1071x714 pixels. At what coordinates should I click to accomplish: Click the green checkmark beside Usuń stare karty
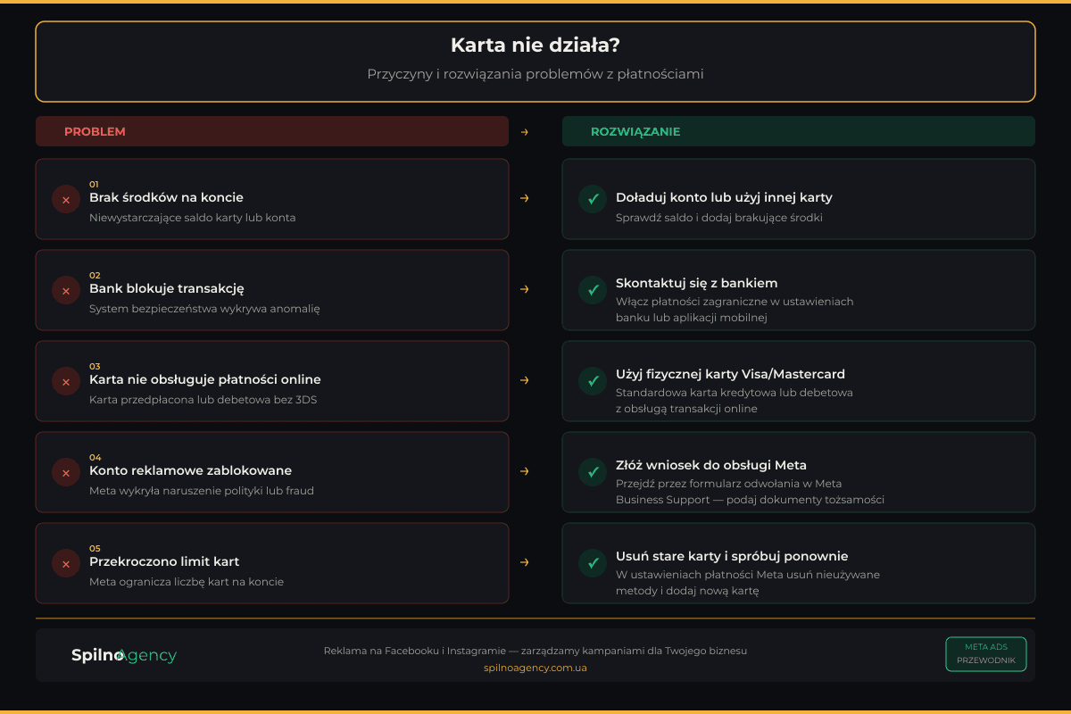coord(593,563)
